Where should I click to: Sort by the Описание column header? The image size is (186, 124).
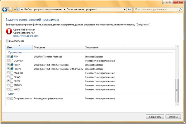coord(58,47)
